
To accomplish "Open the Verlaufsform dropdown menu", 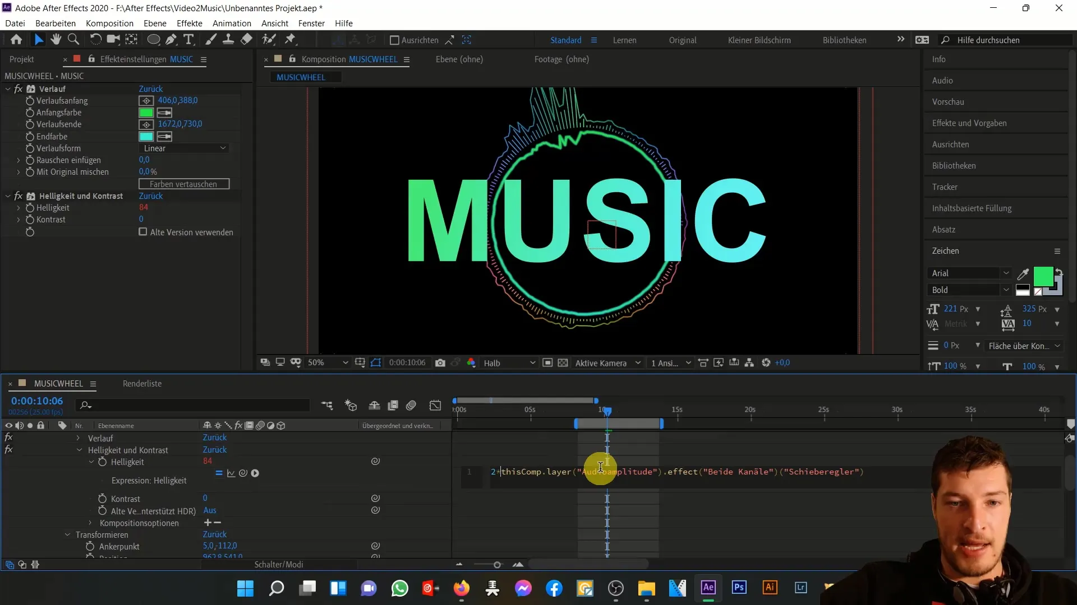I will click(x=183, y=148).
